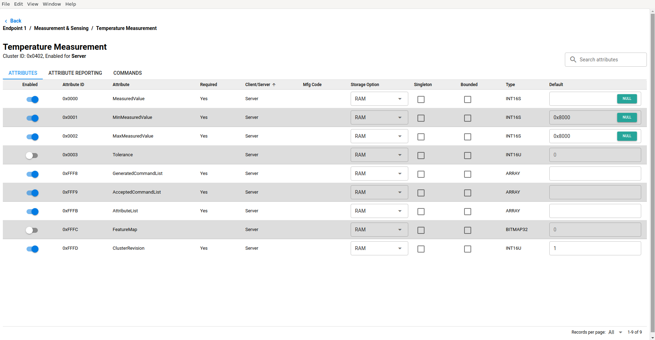The width and height of the screenshot is (655, 340).
Task: Open the View menu
Action: [x=33, y=4]
